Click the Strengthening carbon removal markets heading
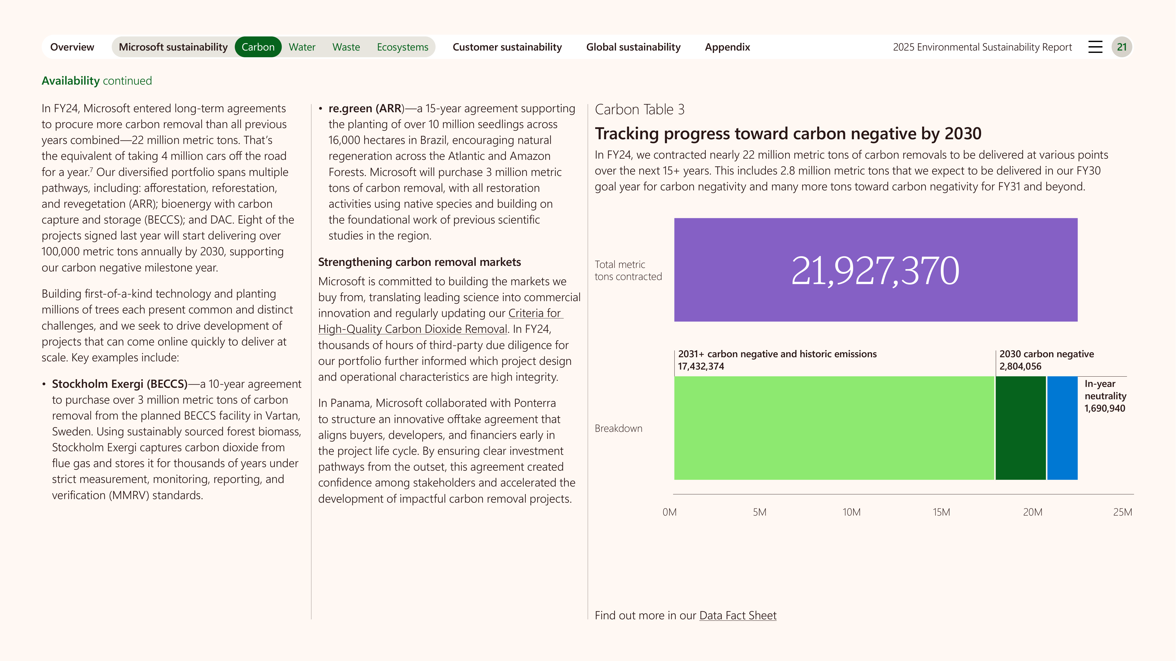This screenshot has width=1176, height=661. tap(419, 262)
